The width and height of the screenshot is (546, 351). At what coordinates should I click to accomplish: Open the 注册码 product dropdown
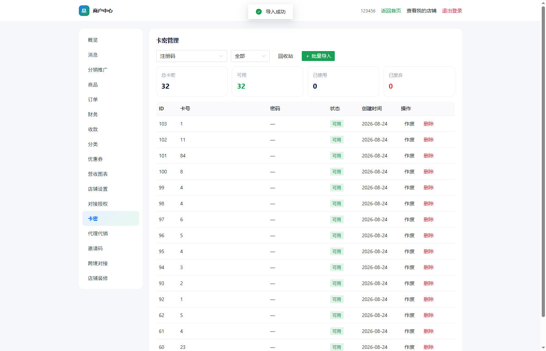(x=192, y=56)
